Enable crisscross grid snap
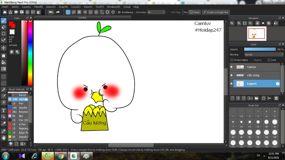Screen dimensions: 285x160 [79, 12]
